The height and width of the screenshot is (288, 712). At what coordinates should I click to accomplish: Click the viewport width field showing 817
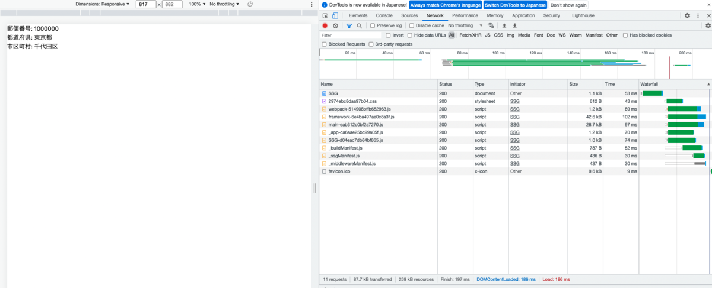[x=145, y=4]
